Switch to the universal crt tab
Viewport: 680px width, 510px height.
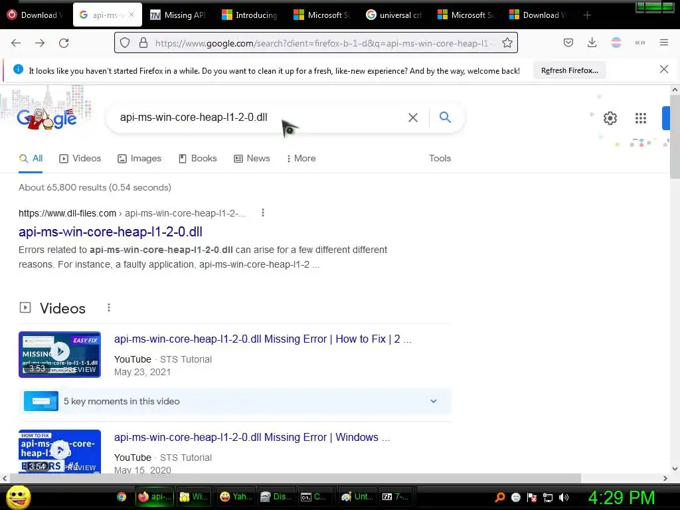[x=394, y=15]
